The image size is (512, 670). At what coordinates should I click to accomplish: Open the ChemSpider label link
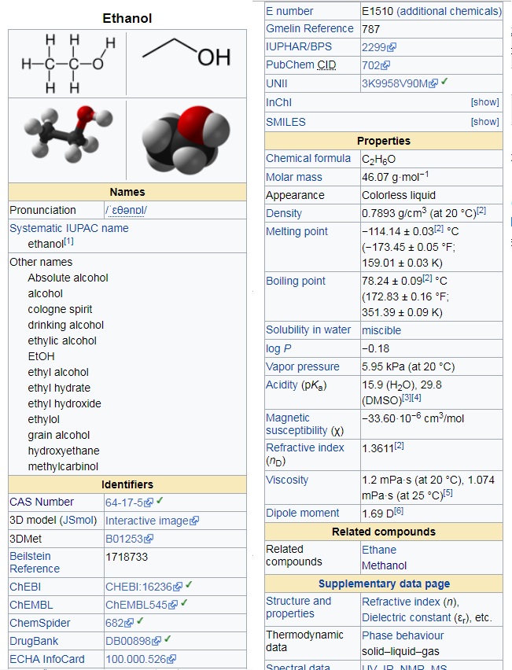pos(40,623)
